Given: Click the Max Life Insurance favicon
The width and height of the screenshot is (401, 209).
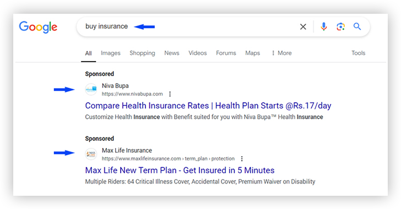Looking at the screenshot, I should 91,154.
